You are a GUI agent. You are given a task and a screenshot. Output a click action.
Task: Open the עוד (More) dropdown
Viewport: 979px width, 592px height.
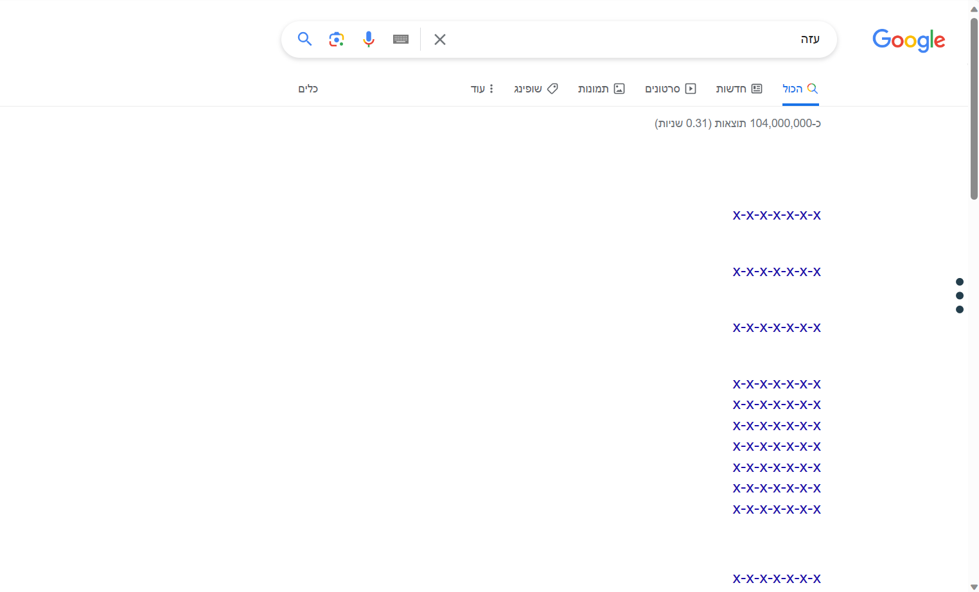(483, 89)
